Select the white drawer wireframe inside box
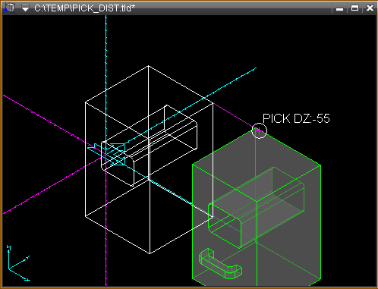Screen dimensions: 378x289 coord(150,146)
